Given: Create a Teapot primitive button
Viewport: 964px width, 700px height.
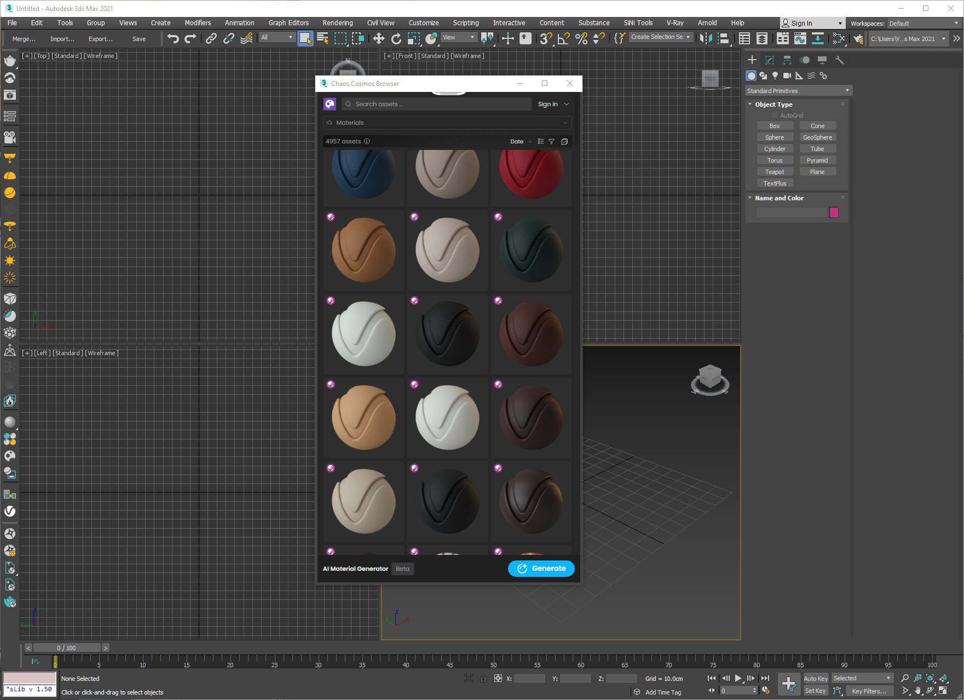Looking at the screenshot, I should 775,172.
